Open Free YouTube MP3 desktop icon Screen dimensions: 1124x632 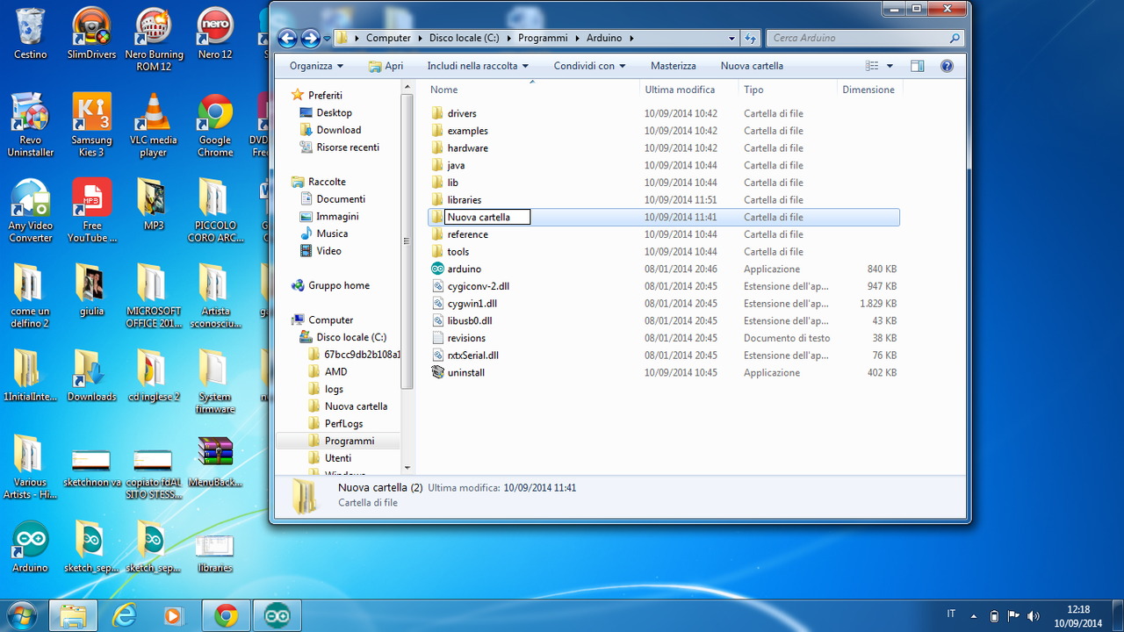click(91, 210)
